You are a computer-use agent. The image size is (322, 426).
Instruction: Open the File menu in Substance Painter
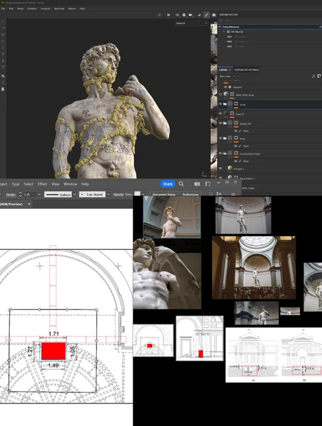3,8
